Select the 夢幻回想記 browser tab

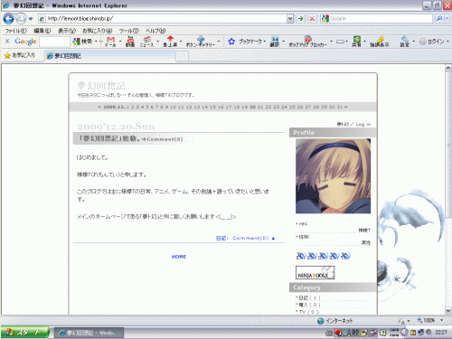(x=110, y=56)
